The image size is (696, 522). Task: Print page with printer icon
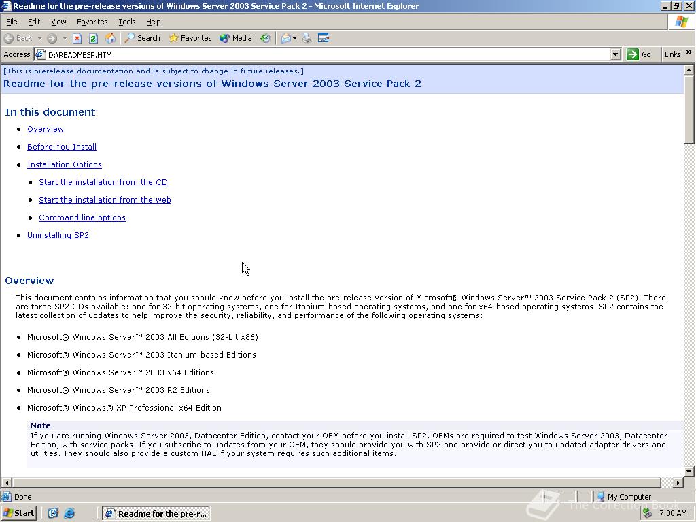[x=307, y=38]
